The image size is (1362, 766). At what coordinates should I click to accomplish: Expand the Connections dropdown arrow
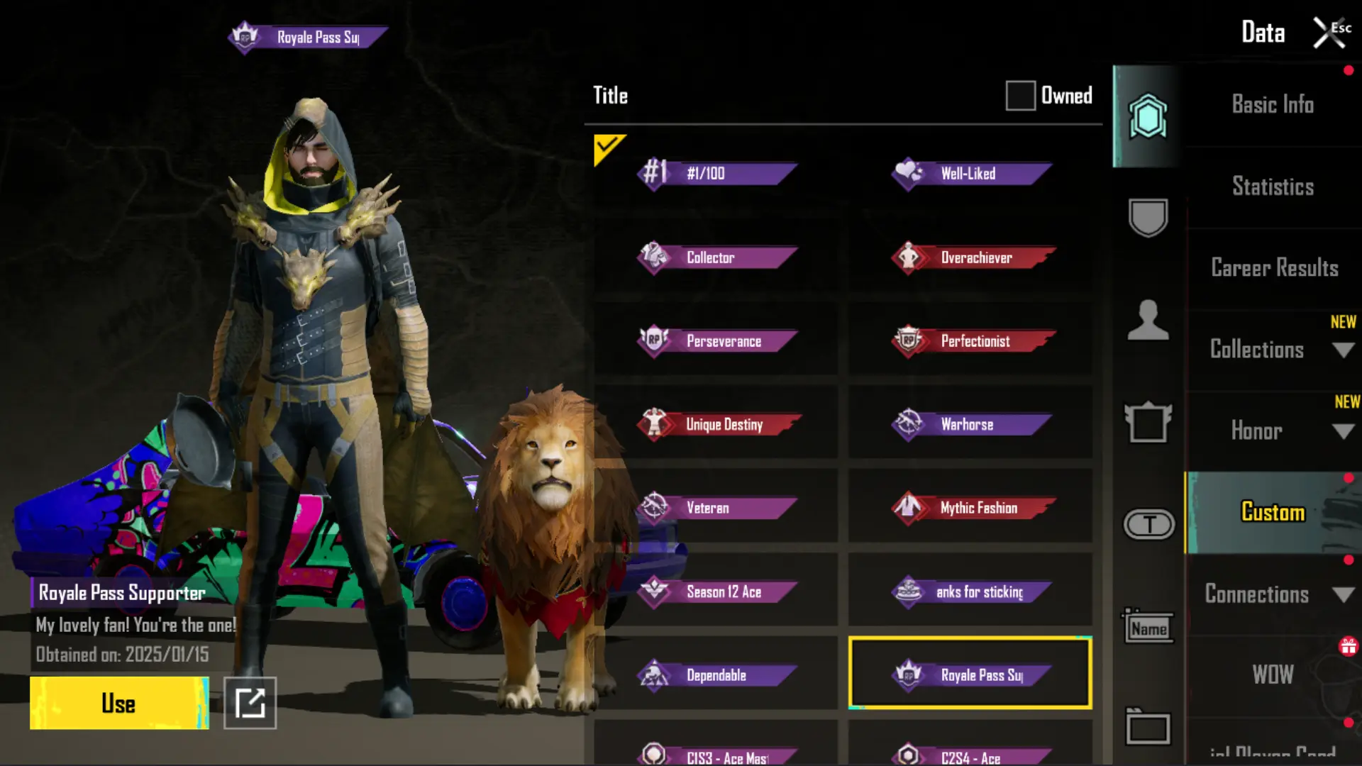tap(1343, 594)
